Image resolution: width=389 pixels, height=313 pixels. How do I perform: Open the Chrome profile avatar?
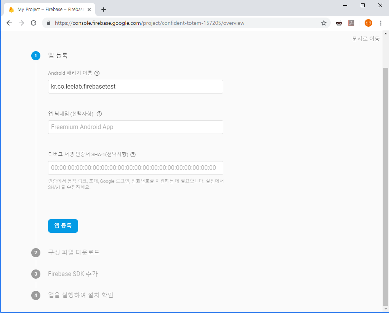coord(368,23)
